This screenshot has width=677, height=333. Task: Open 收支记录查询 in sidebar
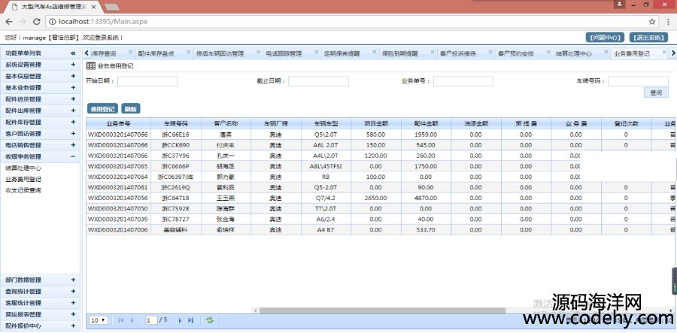point(23,190)
